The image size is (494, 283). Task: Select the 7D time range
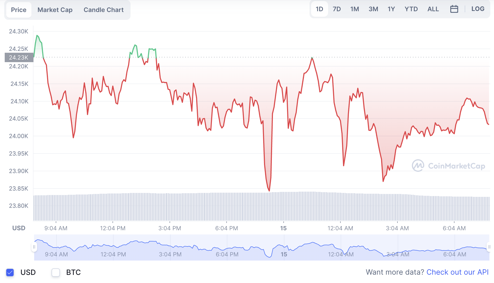tap(337, 9)
